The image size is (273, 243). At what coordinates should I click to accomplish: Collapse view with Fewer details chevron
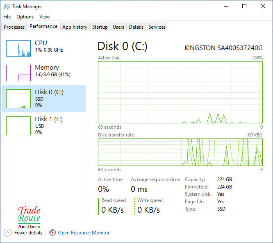point(7,232)
